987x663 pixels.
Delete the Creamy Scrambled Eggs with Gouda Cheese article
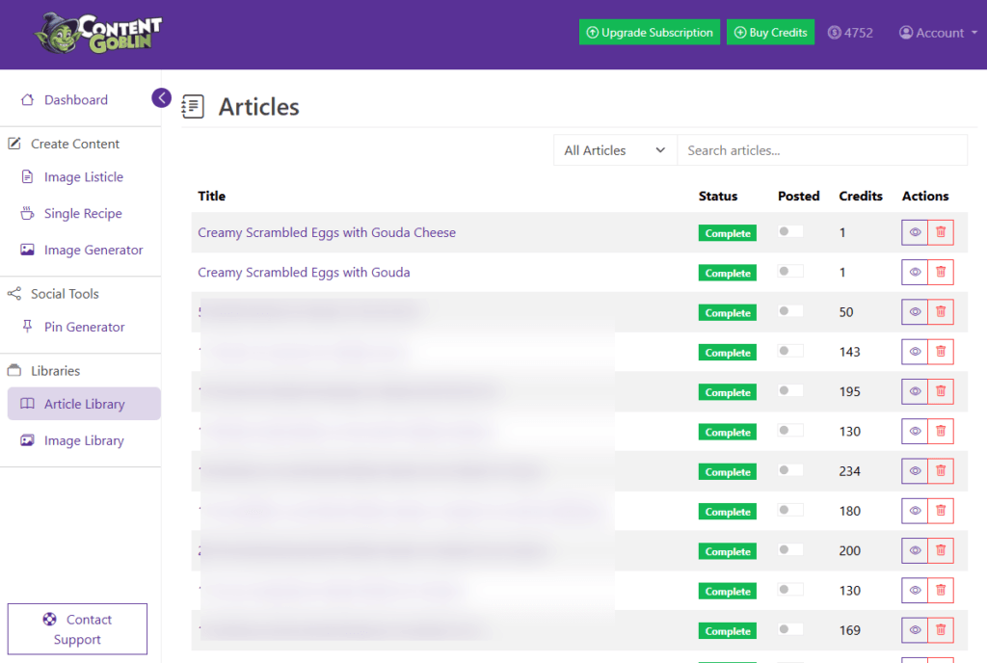(941, 233)
